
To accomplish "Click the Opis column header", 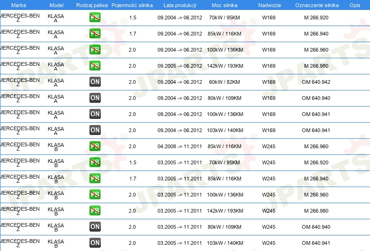I will tap(355, 5).
